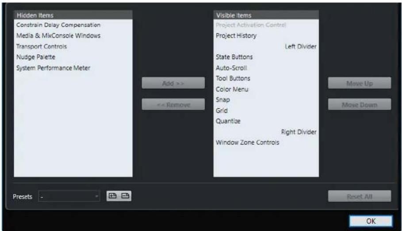Confirm with the OK button
Screen dimensions: 402x231
[x=371, y=221]
